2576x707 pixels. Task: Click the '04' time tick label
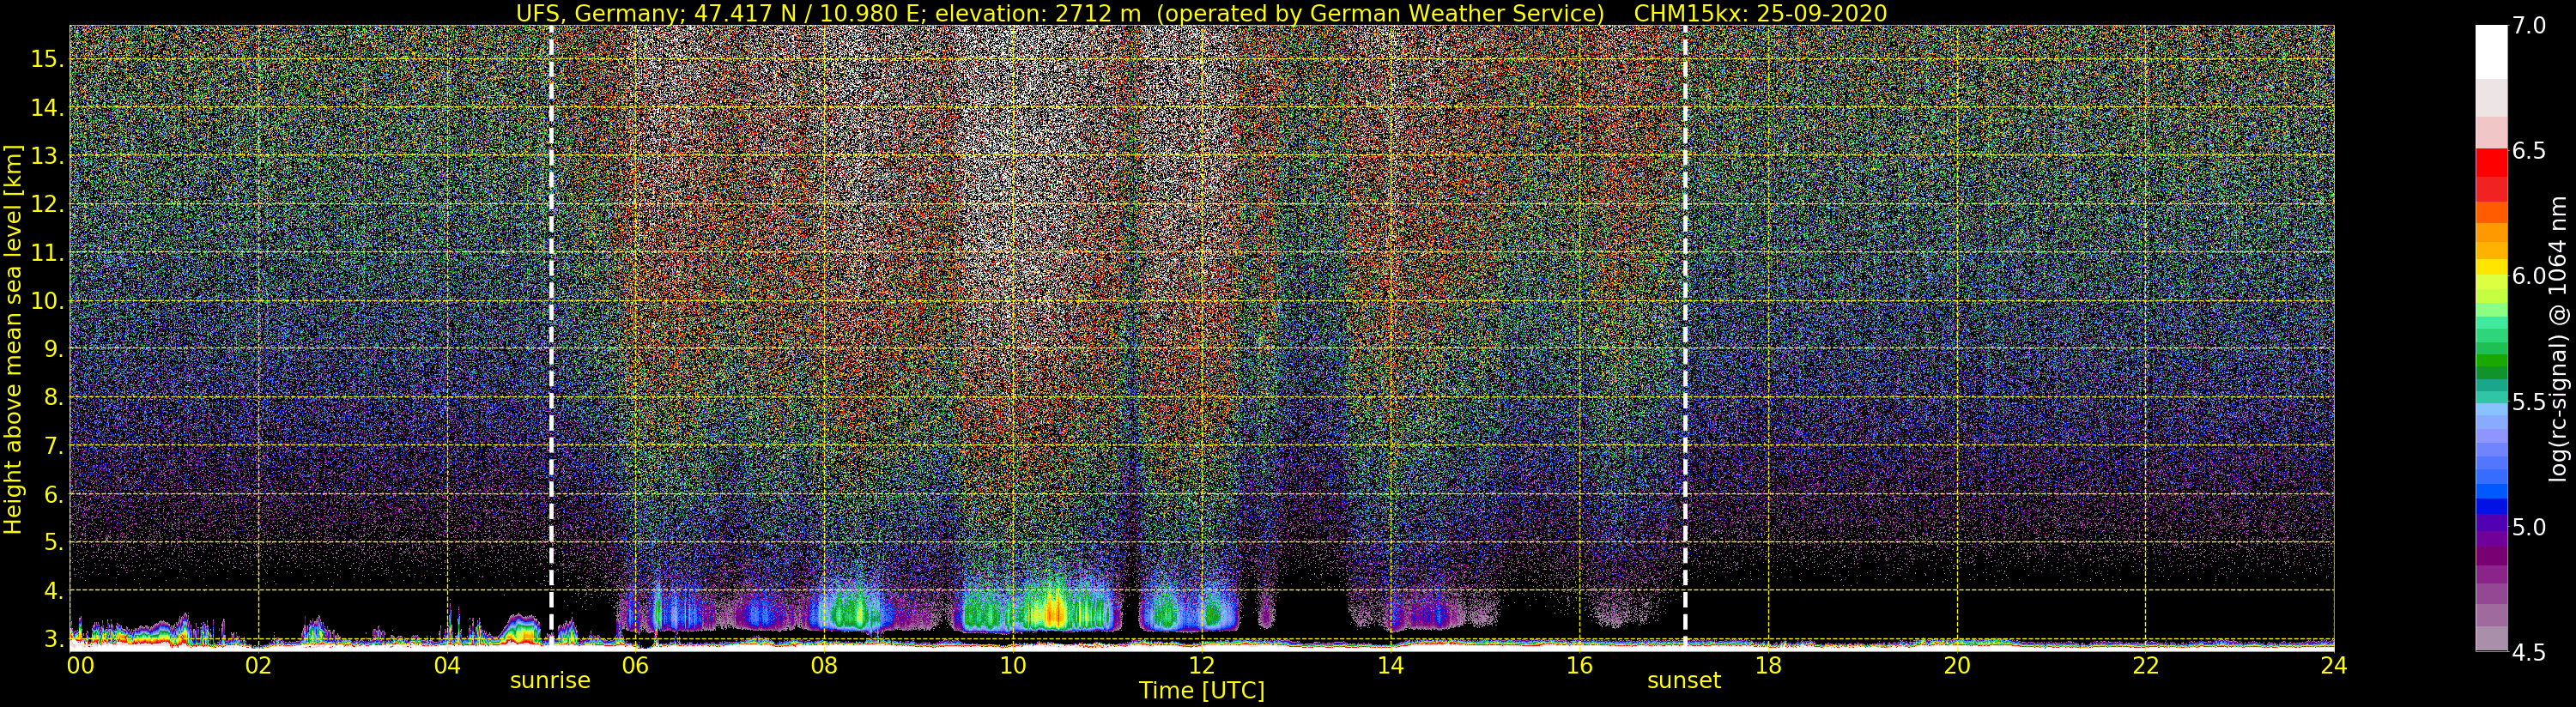coord(447,665)
